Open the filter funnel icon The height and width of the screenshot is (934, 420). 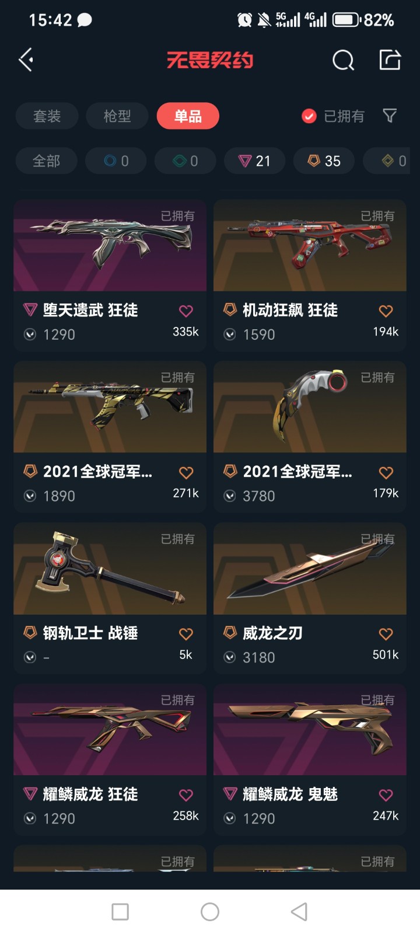tap(390, 116)
